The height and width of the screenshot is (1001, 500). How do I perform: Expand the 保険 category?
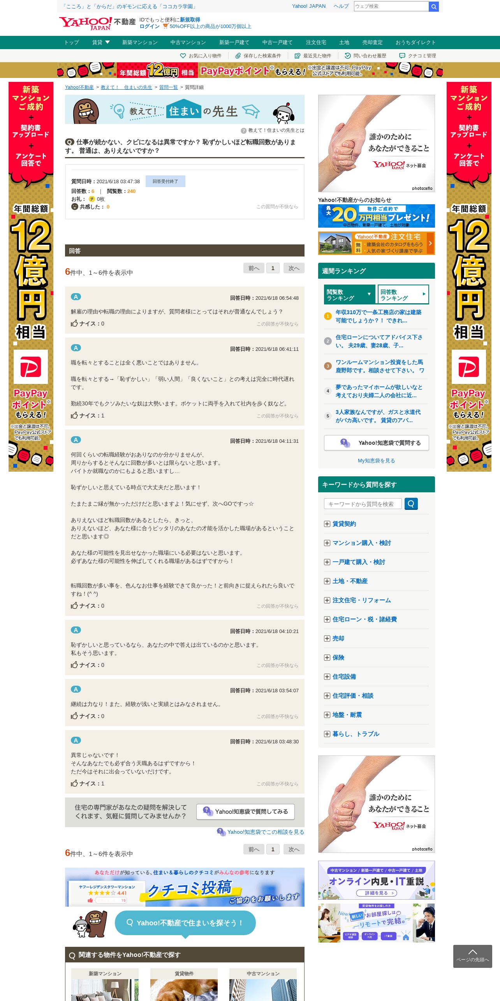pos(327,658)
